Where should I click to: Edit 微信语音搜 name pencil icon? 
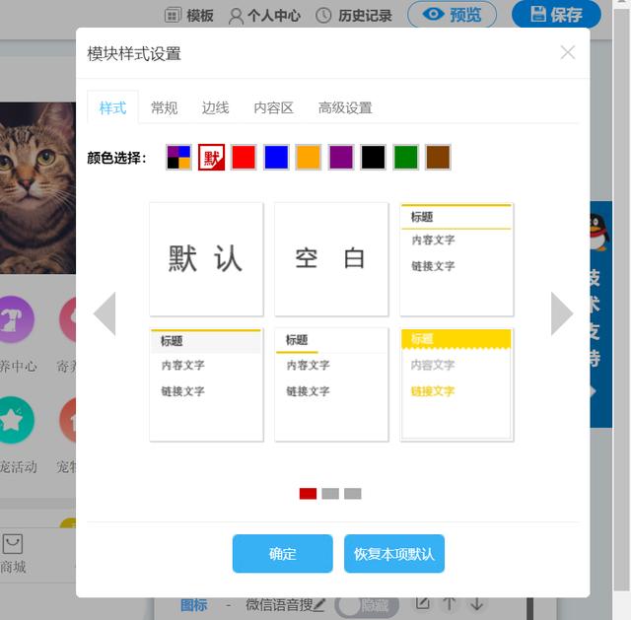click(318, 605)
